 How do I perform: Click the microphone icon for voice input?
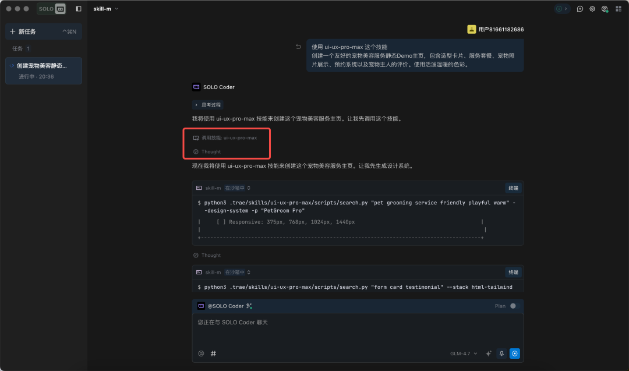point(501,353)
